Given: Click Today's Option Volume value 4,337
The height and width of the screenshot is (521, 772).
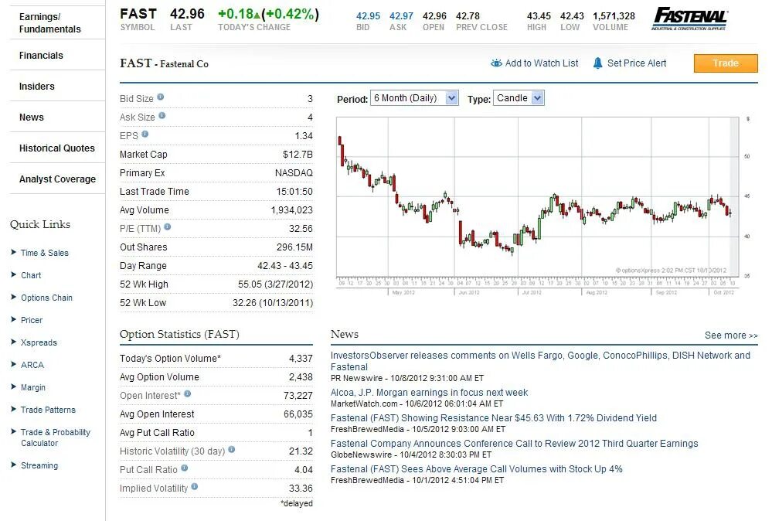Looking at the screenshot, I should 301,359.
